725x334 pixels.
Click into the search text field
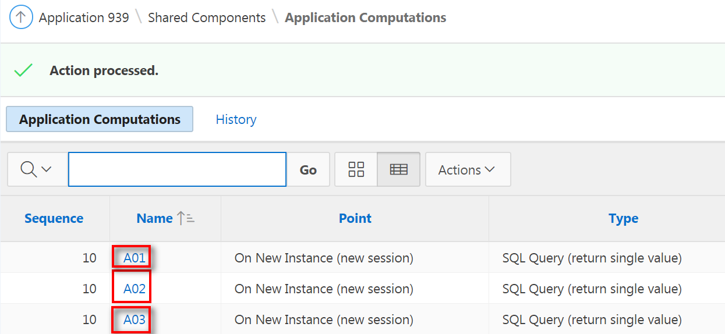click(177, 170)
